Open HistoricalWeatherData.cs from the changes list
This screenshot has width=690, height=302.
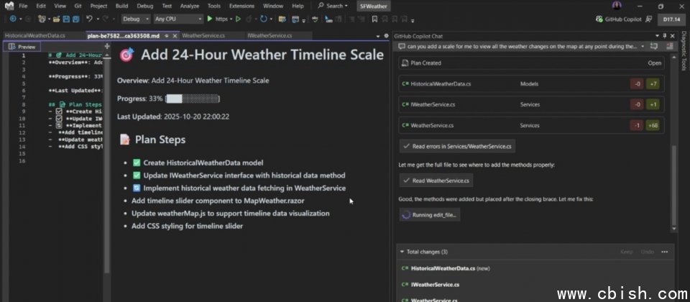tap(439, 268)
